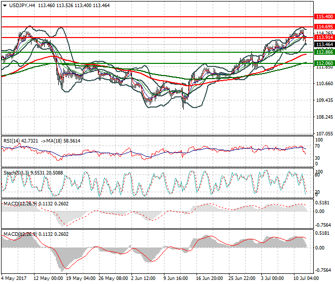Select the 26 May 08:00 date label

(x=113, y=278)
